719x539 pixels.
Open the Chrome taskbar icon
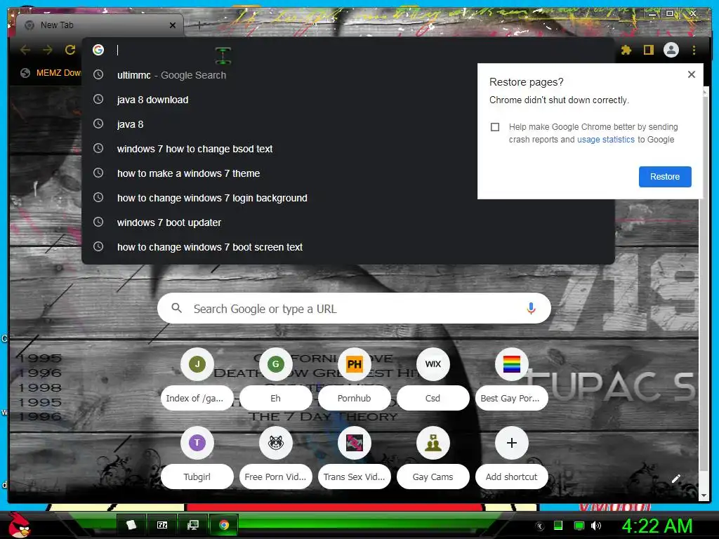coord(224,525)
